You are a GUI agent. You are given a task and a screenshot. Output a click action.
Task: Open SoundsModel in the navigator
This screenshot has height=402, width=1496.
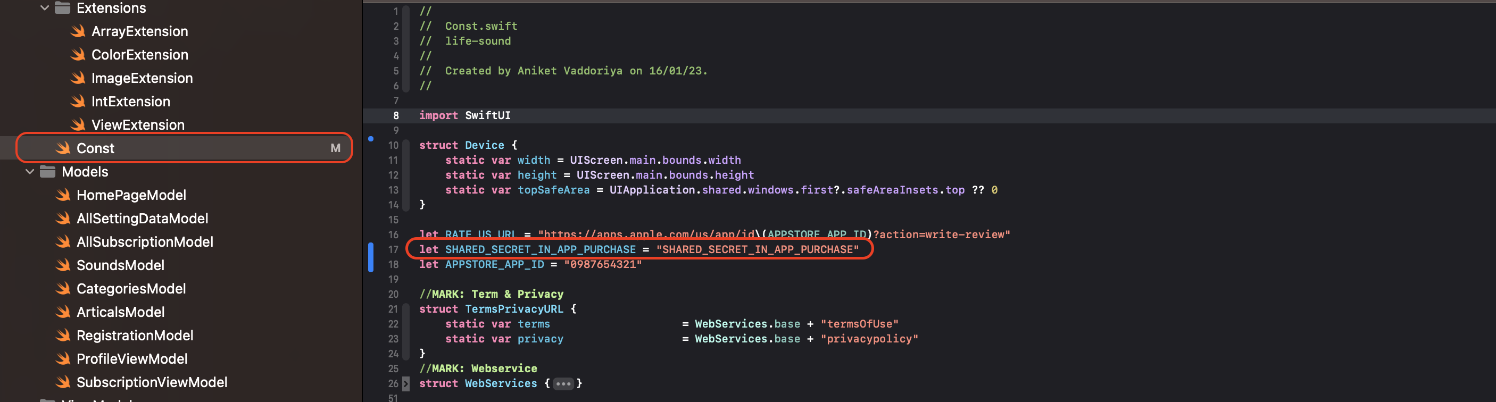[x=120, y=265]
